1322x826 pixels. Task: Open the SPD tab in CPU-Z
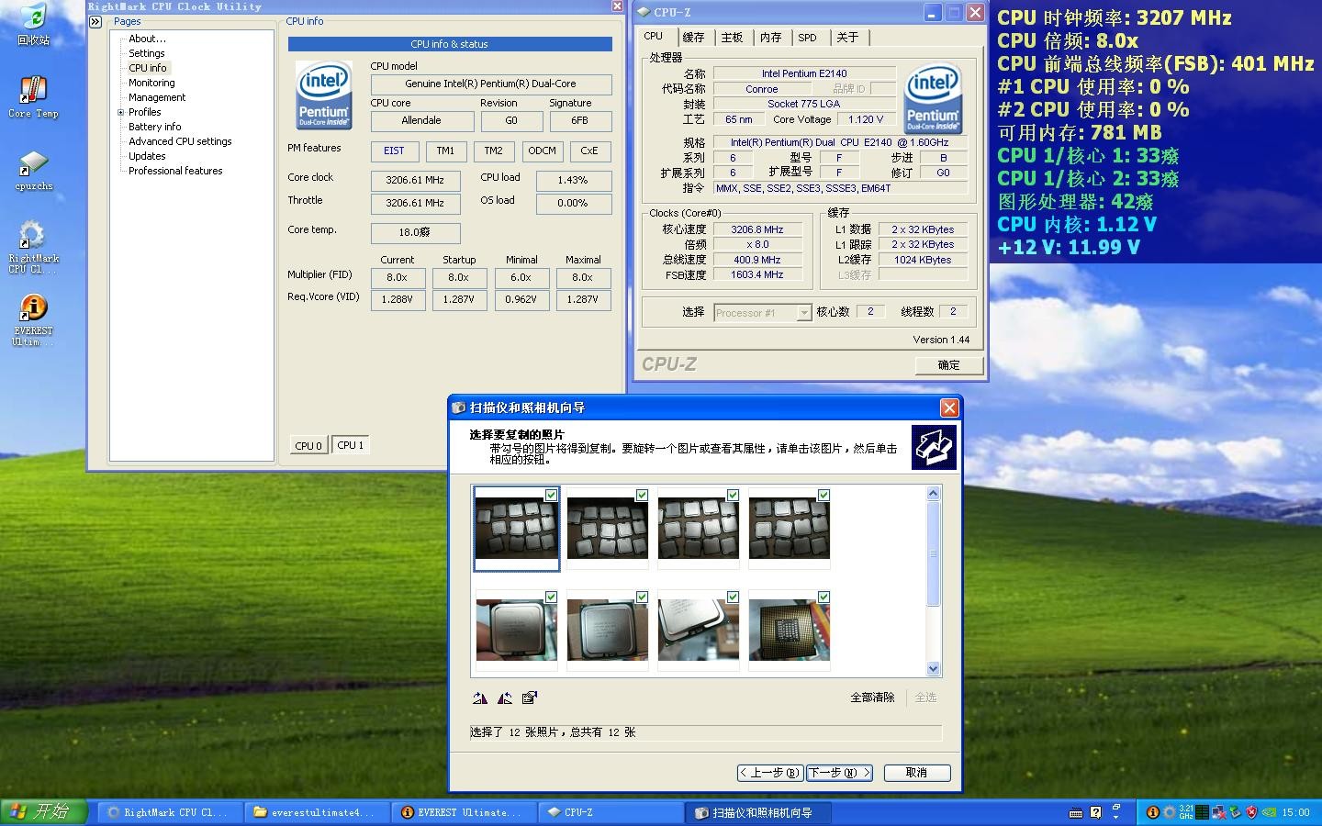point(807,38)
